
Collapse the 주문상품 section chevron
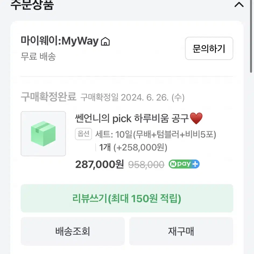239,5
